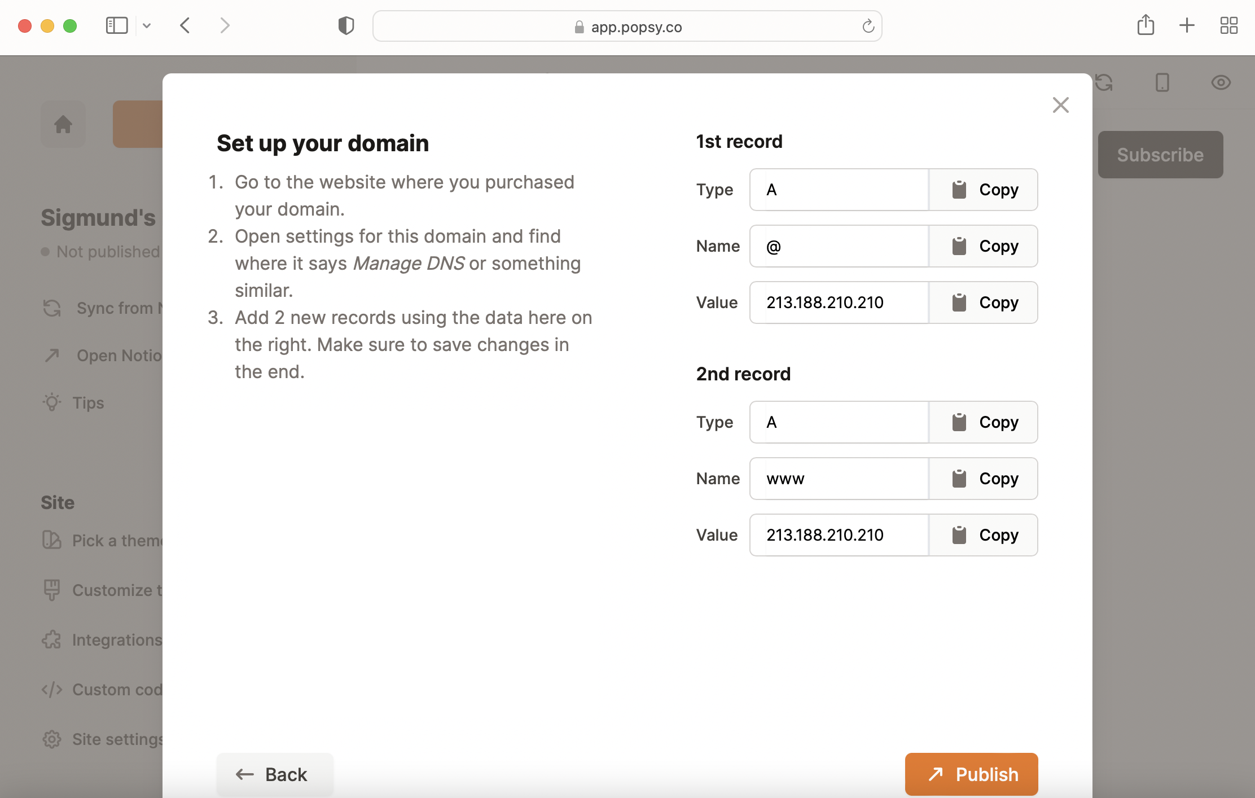Go Back to previous setup step

point(274,774)
